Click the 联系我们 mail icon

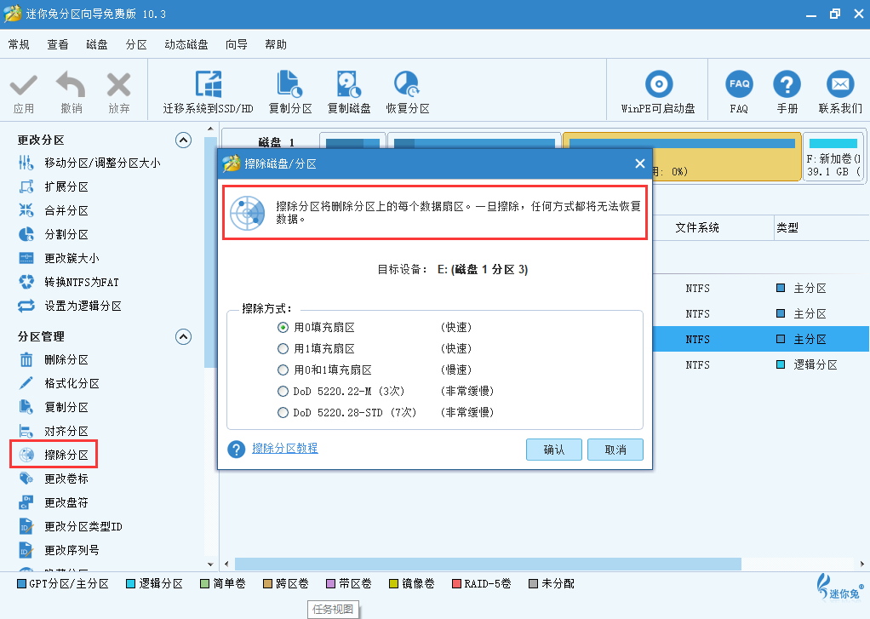tap(840, 84)
